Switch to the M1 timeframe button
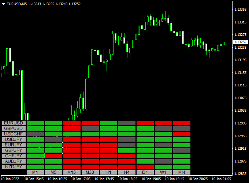The width and height of the screenshot is (249, 183). point(35,172)
